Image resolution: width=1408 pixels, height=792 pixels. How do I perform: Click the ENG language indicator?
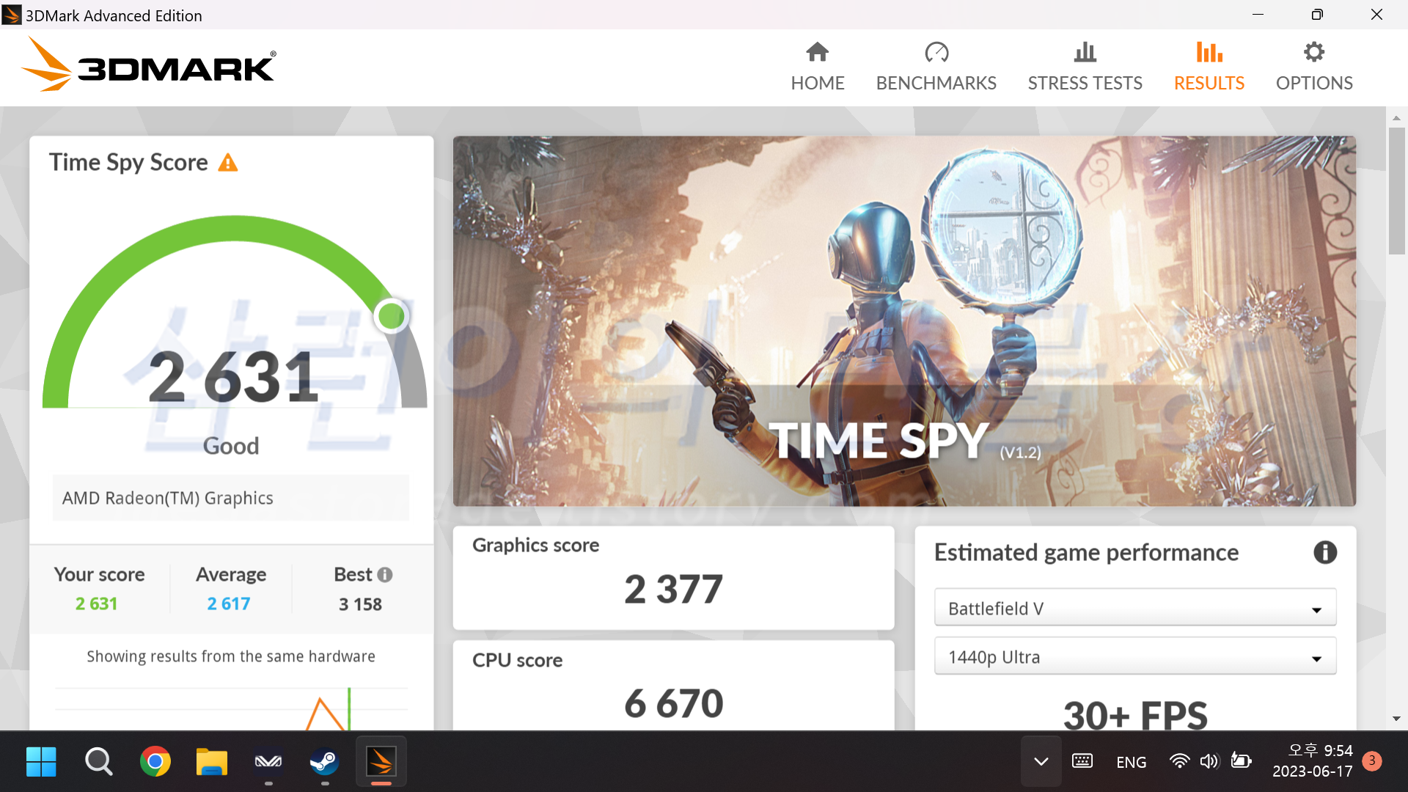(1131, 762)
